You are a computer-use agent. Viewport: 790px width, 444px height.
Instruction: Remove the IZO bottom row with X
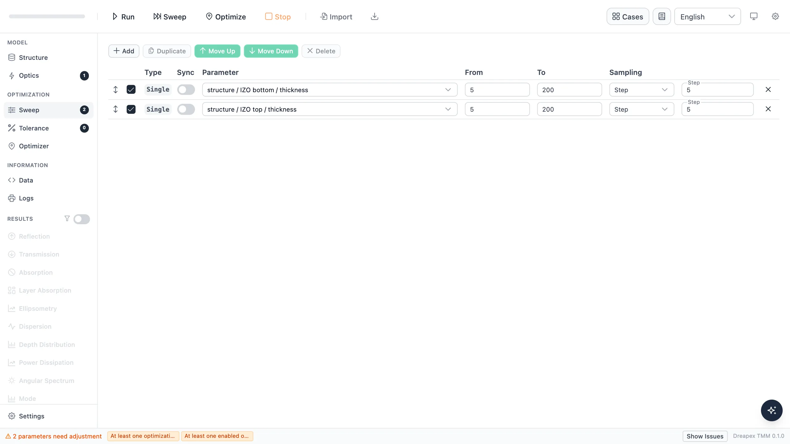tap(768, 89)
